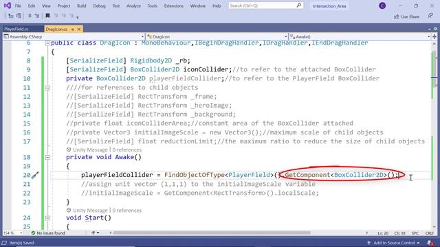Click the clear bookmarks icon
Image resolution: width=440 pixels, height=247 pixels.
[x=71, y=16]
